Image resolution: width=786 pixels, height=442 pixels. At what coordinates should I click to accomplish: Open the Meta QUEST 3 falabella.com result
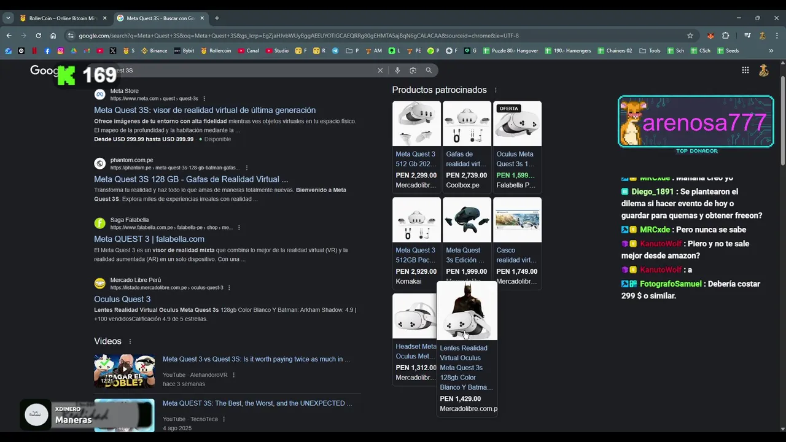[x=149, y=239]
